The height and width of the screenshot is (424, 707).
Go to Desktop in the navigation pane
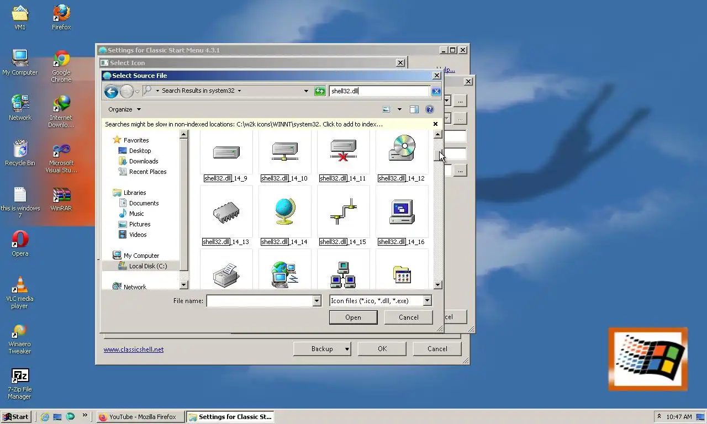(x=140, y=151)
